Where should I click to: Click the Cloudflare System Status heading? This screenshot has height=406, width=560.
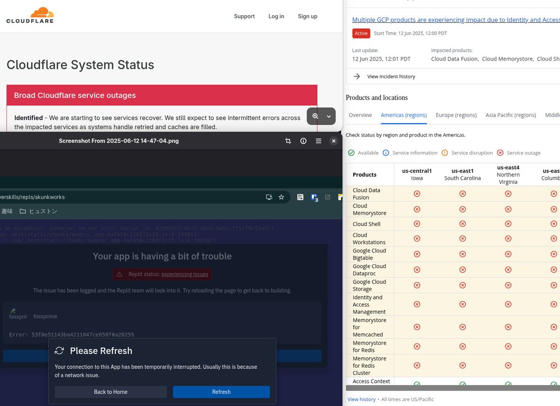point(80,65)
